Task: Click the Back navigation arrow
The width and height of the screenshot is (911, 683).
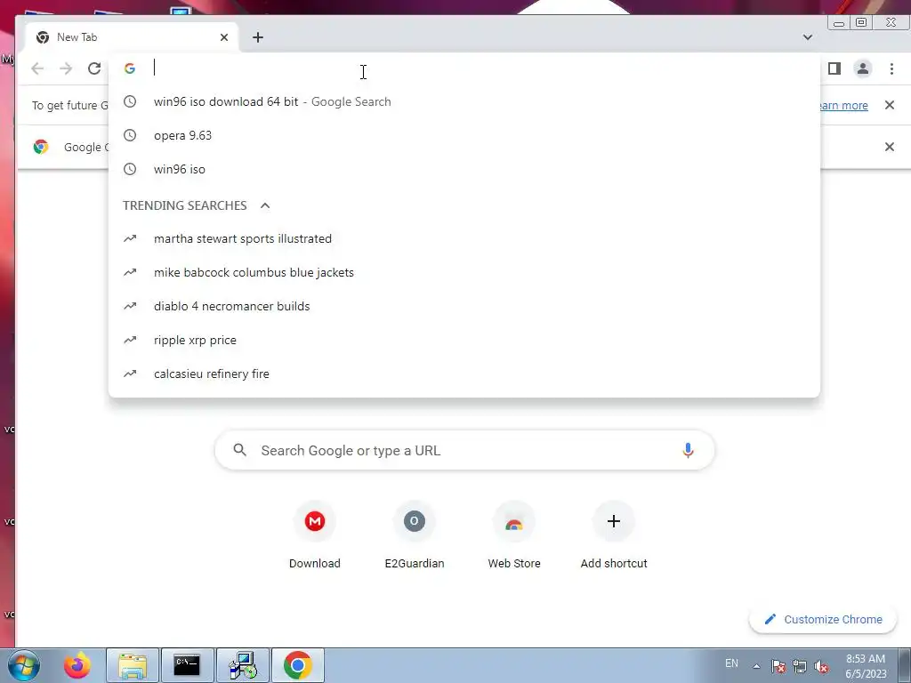Action: (37, 68)
